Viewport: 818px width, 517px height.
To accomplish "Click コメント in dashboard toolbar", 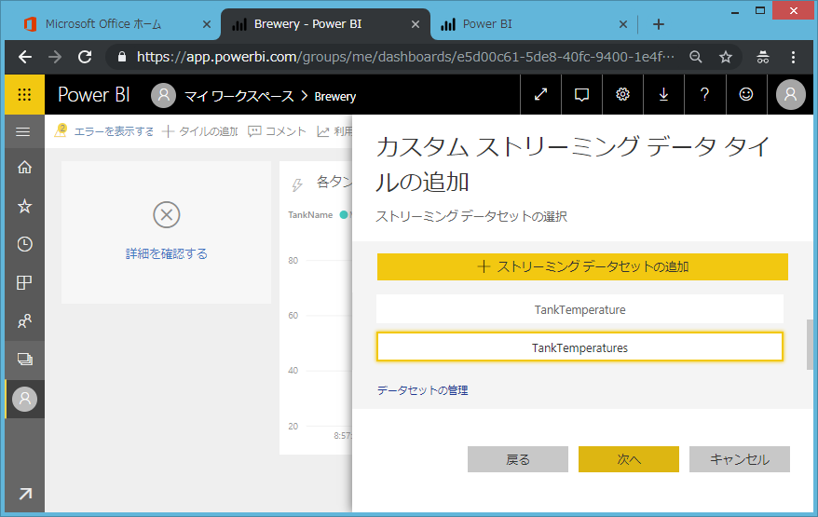I will tap(277, 131).
